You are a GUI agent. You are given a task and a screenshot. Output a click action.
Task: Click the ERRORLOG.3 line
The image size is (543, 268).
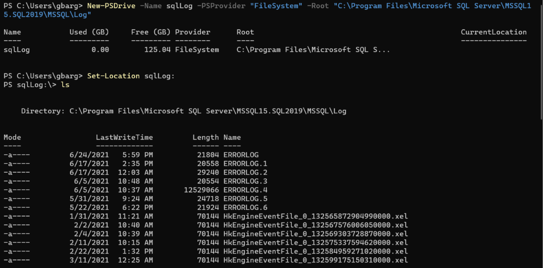point(245,181)
